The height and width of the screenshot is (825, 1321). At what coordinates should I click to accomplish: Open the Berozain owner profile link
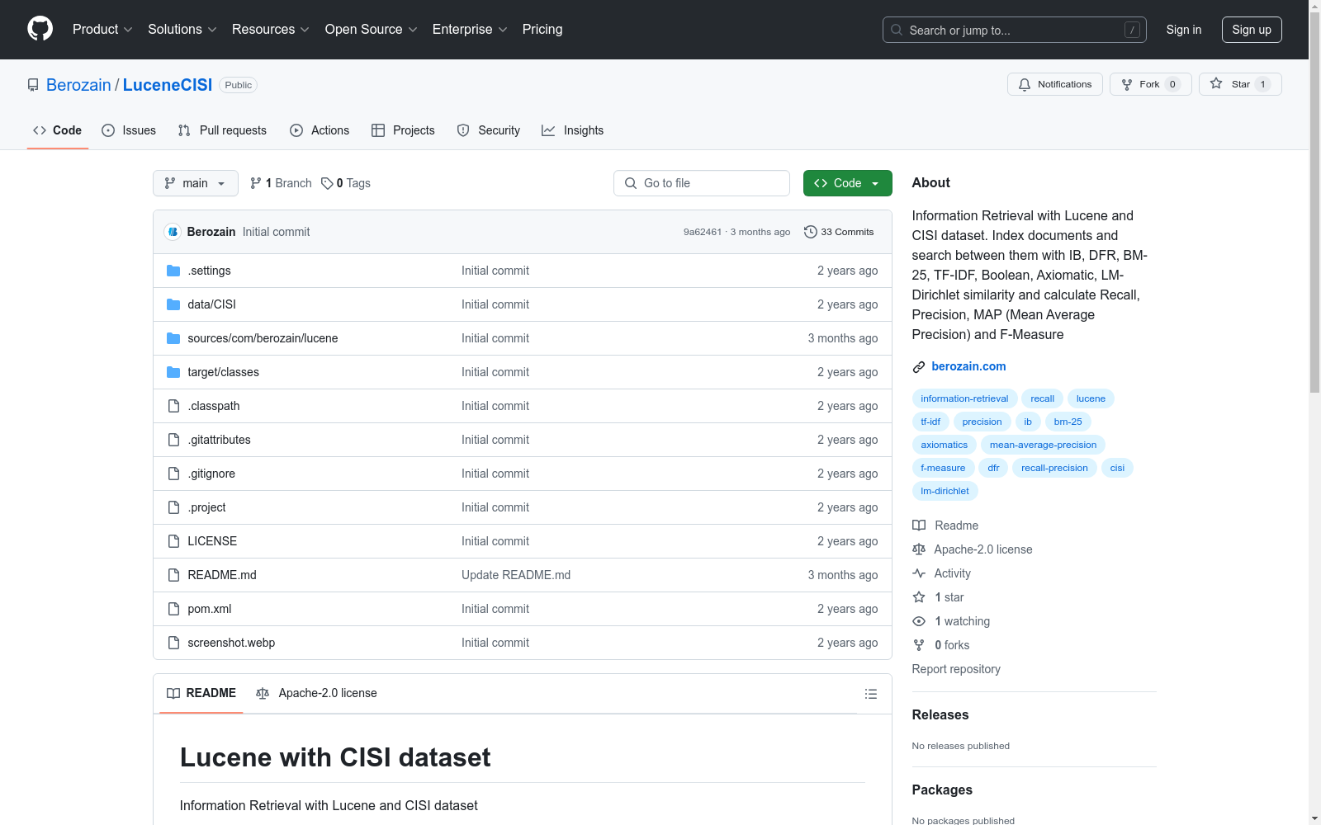pyautogui.click(x=78, y=85)
